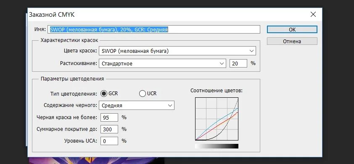Click the Параметры цветоделения group label

[72, 78]
